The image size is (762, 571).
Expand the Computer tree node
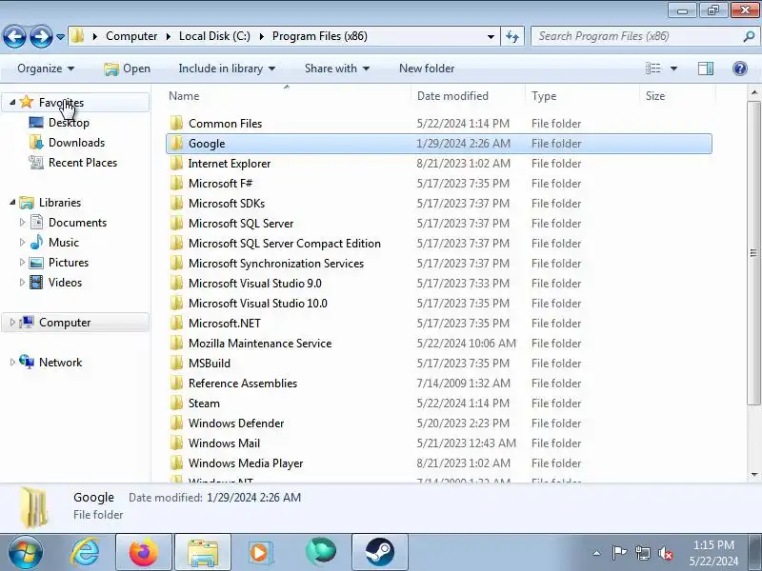click(x=12, y=322)
